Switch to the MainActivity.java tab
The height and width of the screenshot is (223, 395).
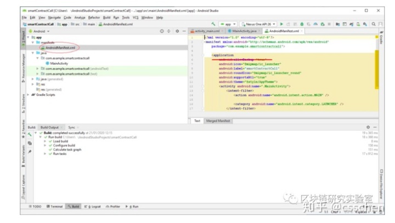244,31
